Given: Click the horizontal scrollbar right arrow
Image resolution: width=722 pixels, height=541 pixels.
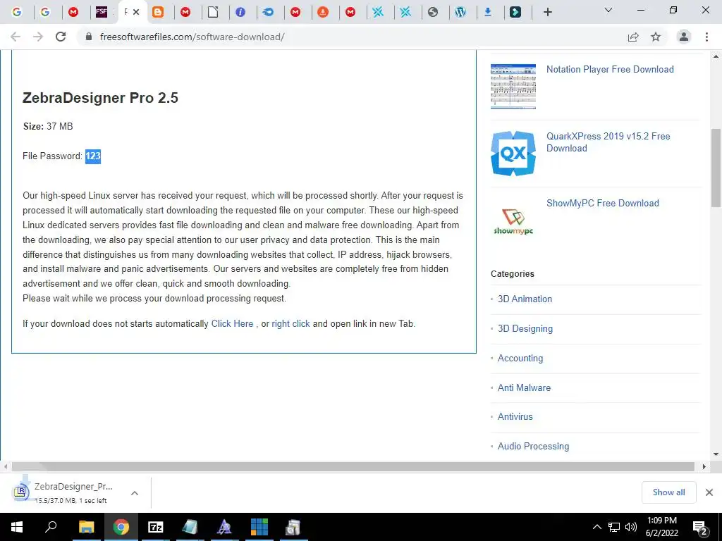Looking at the screenshot, I should coord(704,466).
